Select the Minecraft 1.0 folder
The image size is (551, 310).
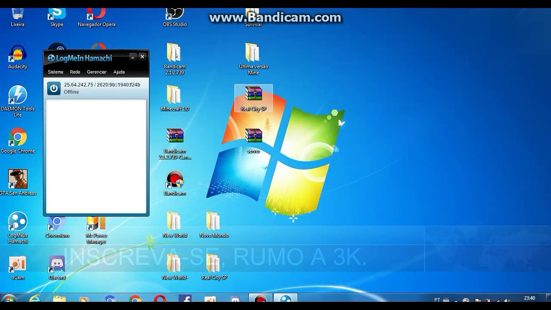point(175,98)
